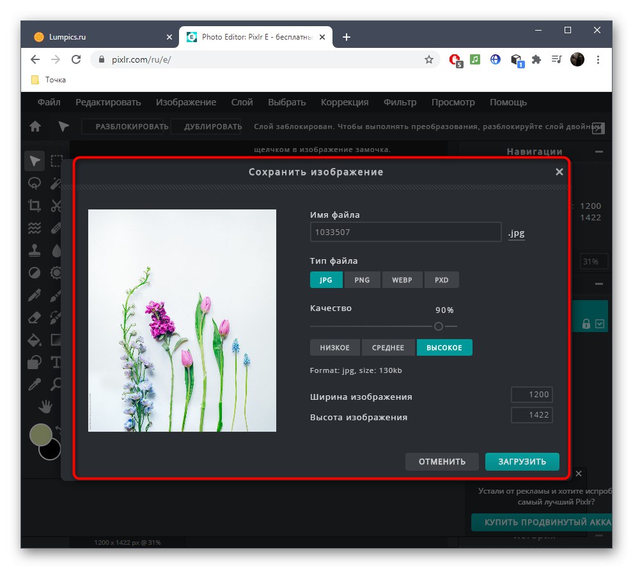This screenshot has height=569, width=633.
Task: Select the Crop tool
Action: pos(35,206)
